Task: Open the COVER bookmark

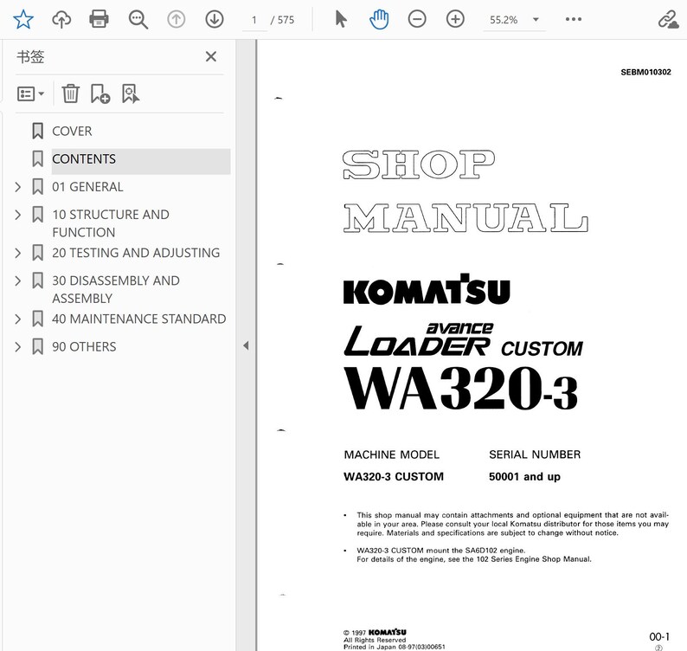Action: (72, 131)
